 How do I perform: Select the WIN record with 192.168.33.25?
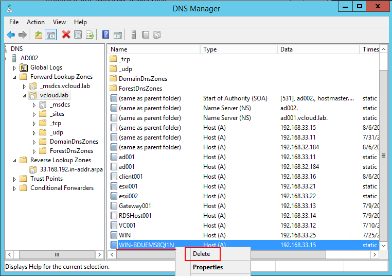point(244,235)
